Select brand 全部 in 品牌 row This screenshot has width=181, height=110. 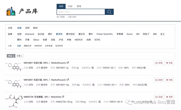pyautogui.click(x=19, y=34)
